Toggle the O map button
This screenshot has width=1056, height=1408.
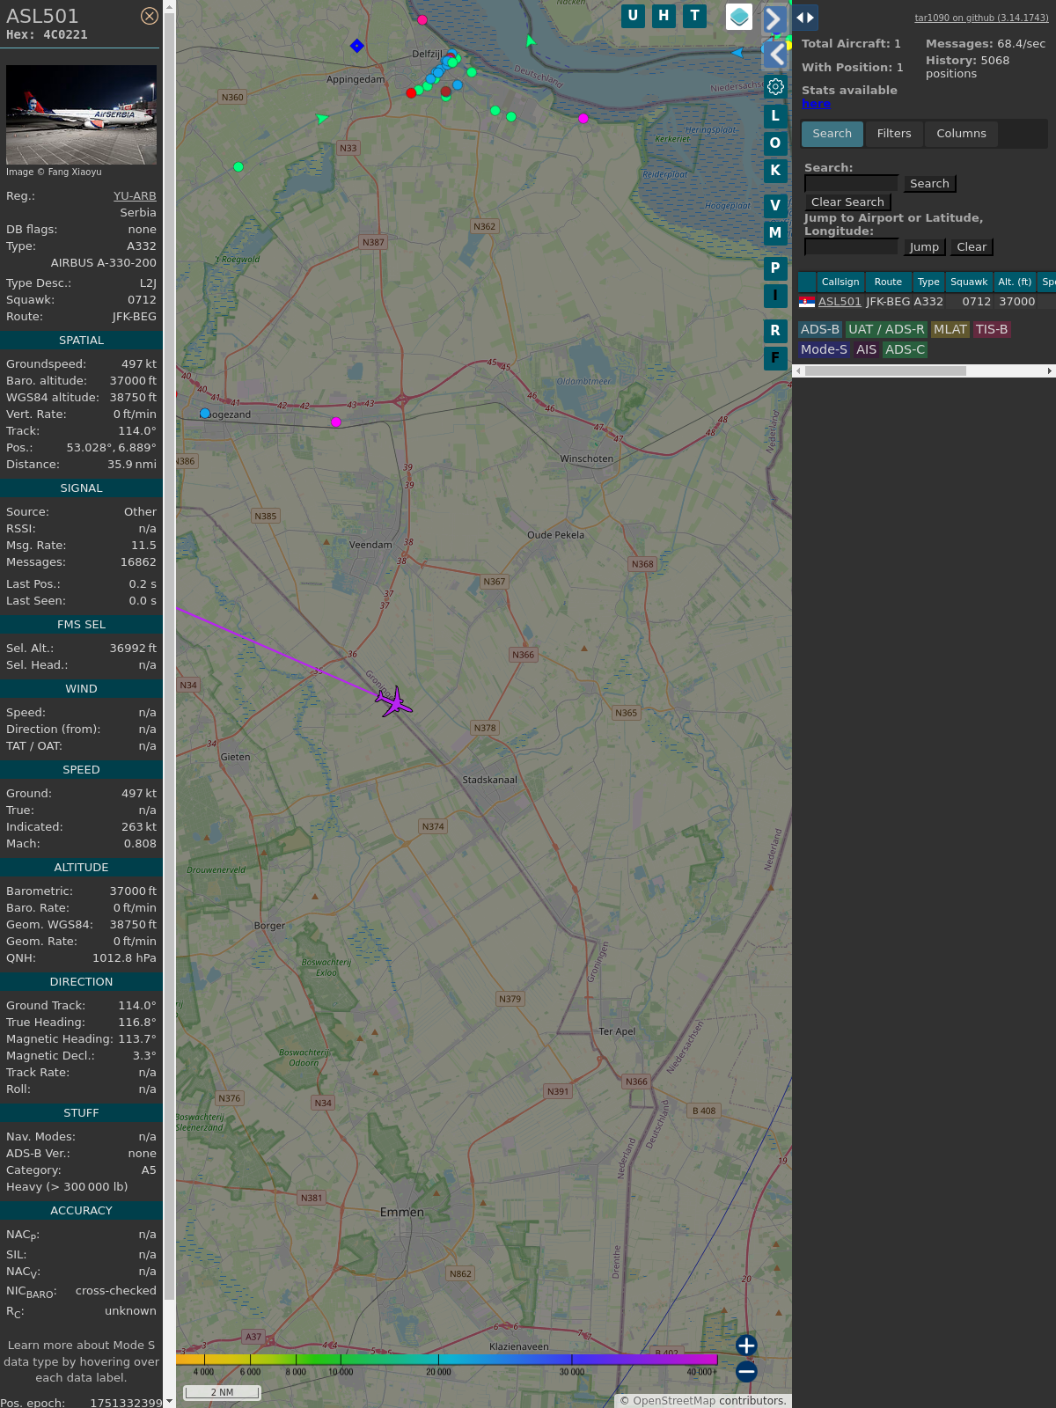point(775,143)
